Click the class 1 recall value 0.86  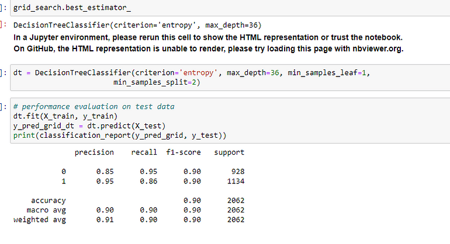[148, 181]
